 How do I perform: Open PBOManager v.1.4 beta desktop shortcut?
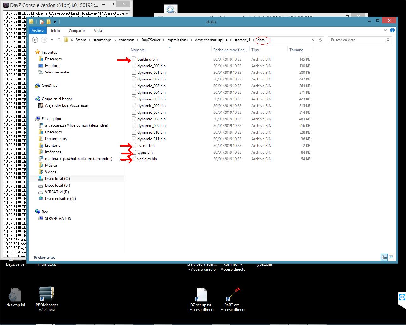coord(47,299)
